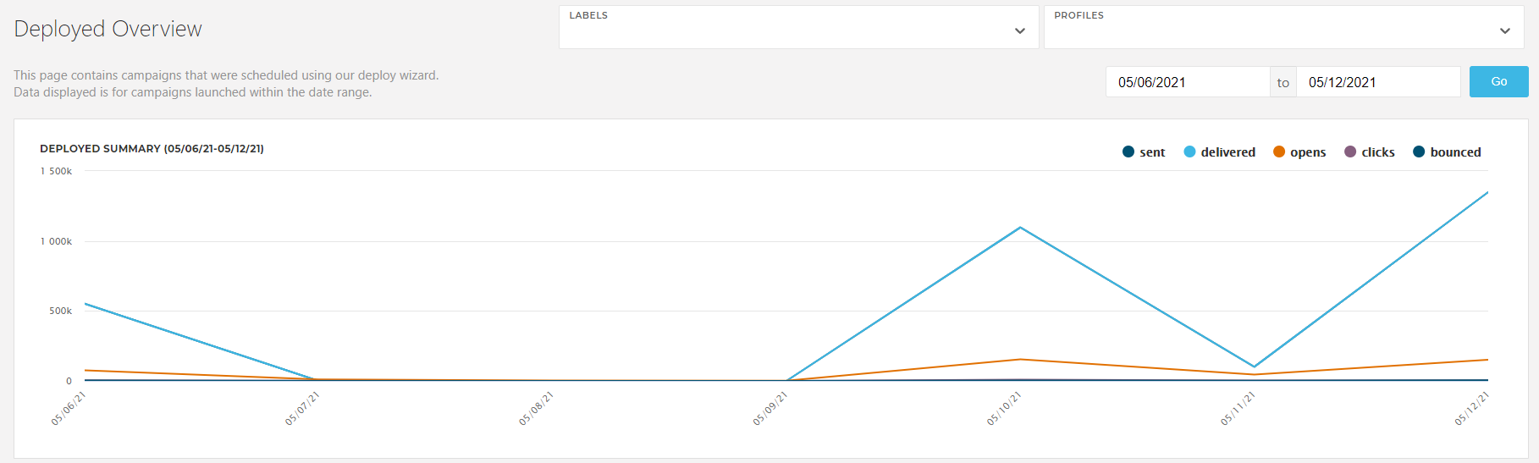Click the orange opens legend dot
The image size is (1539, 463).
pyautogui.click(x=1279, y=152)
